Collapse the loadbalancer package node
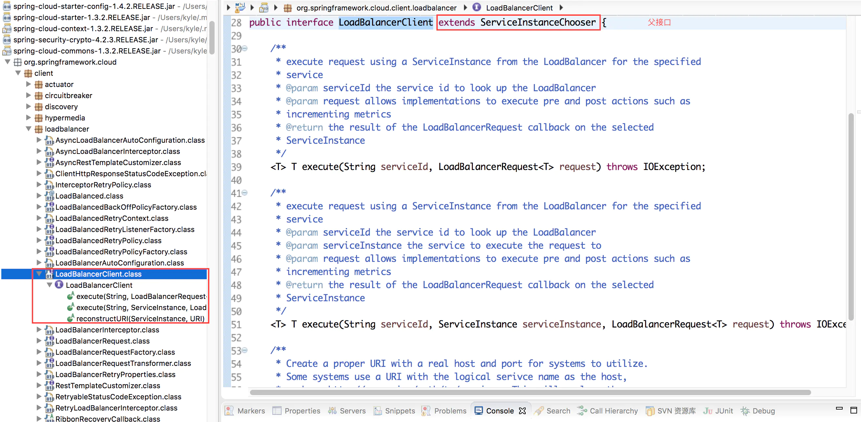The height and width of the screenshot is (422, 861). (x=29, y=129)
